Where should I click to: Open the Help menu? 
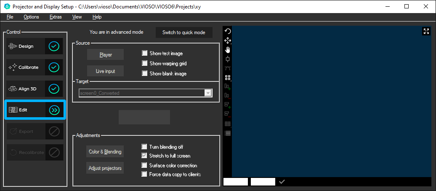coord(97,17)
